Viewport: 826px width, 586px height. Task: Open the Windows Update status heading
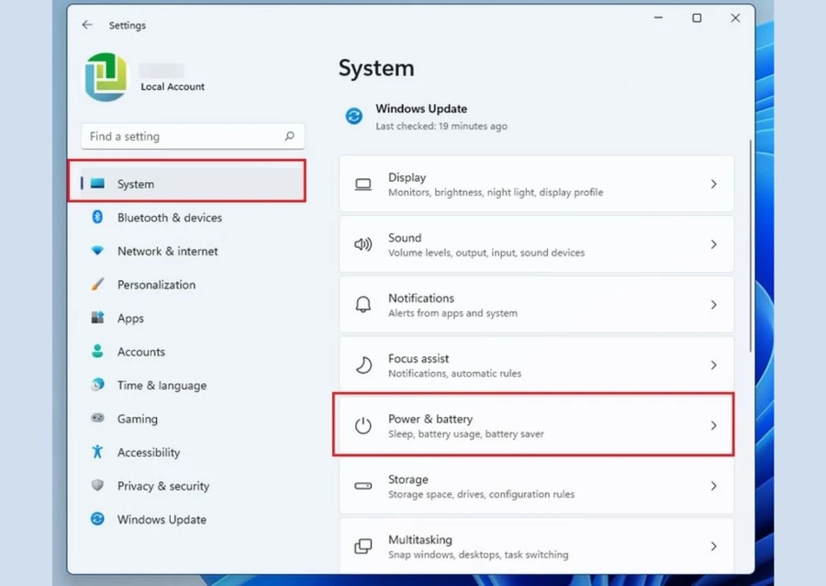[x=421, y=108]
